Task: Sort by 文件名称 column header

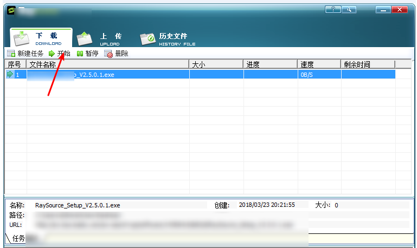Action: click(x=108, y=64)
